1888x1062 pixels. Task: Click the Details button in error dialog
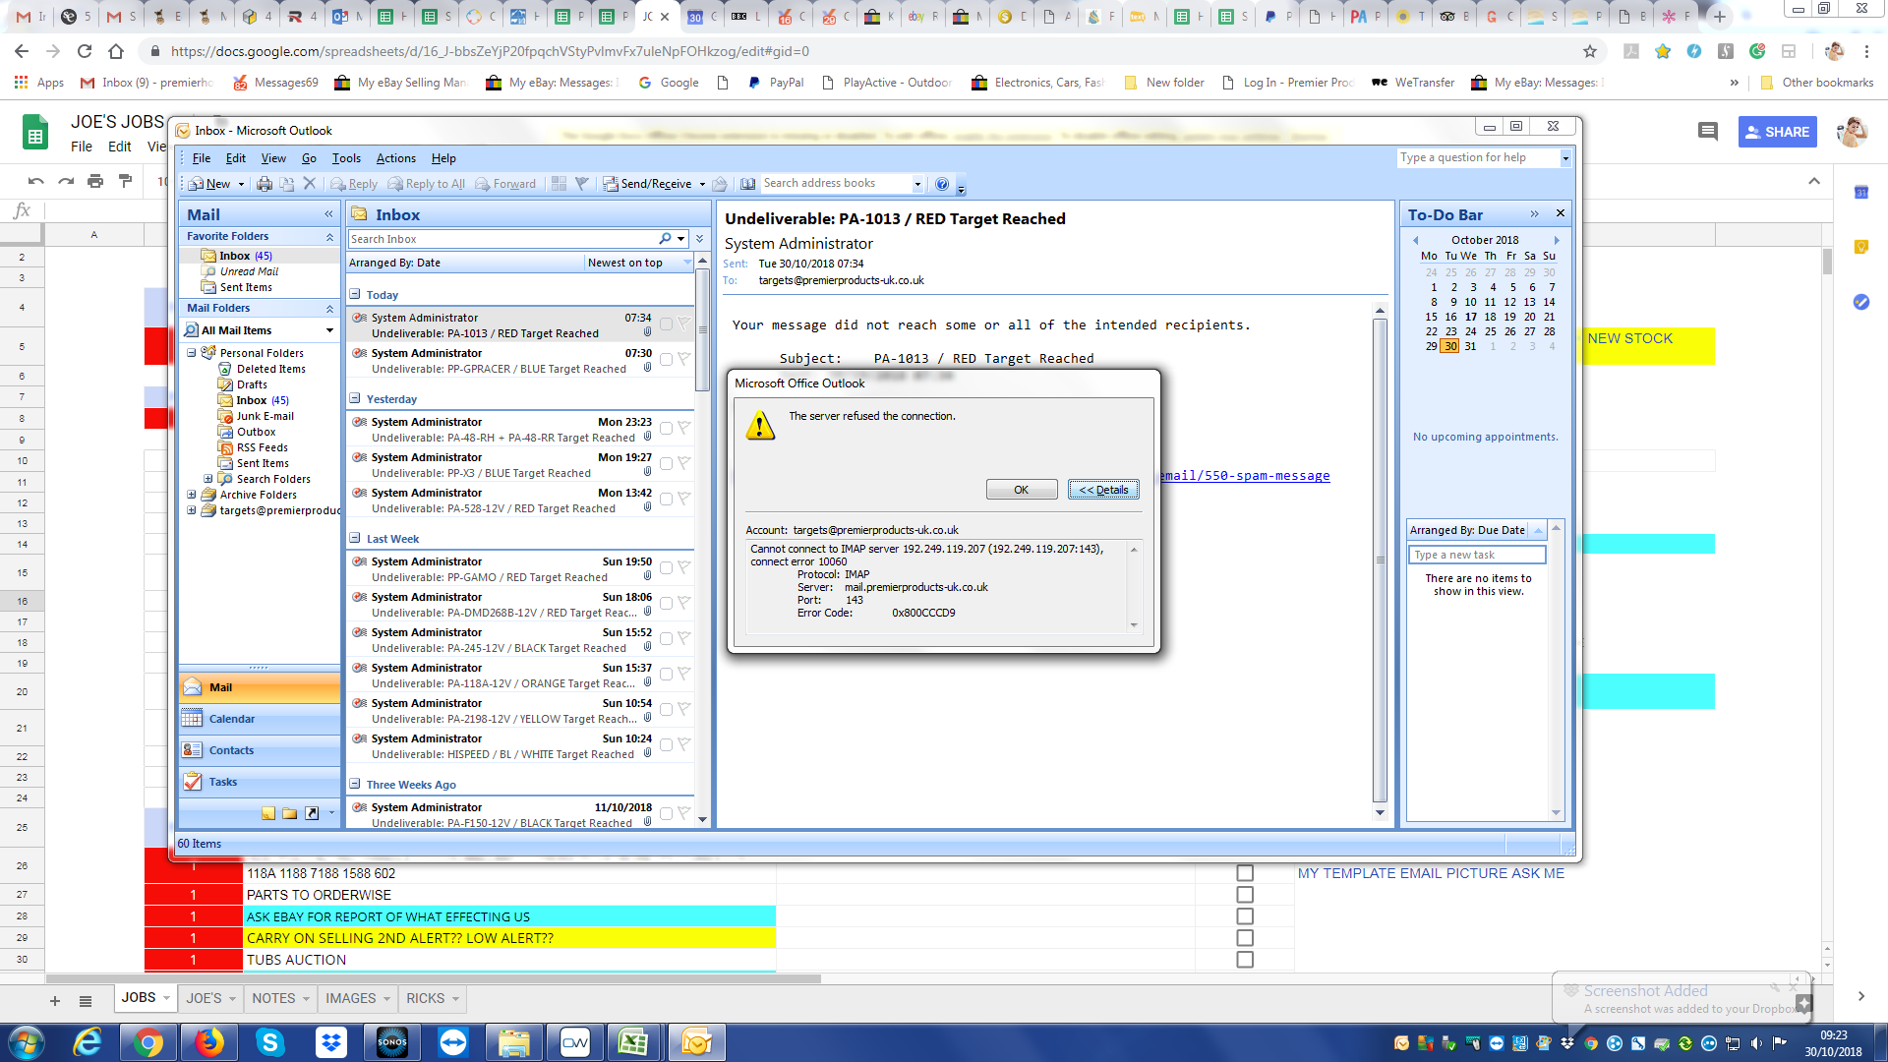1103,490
